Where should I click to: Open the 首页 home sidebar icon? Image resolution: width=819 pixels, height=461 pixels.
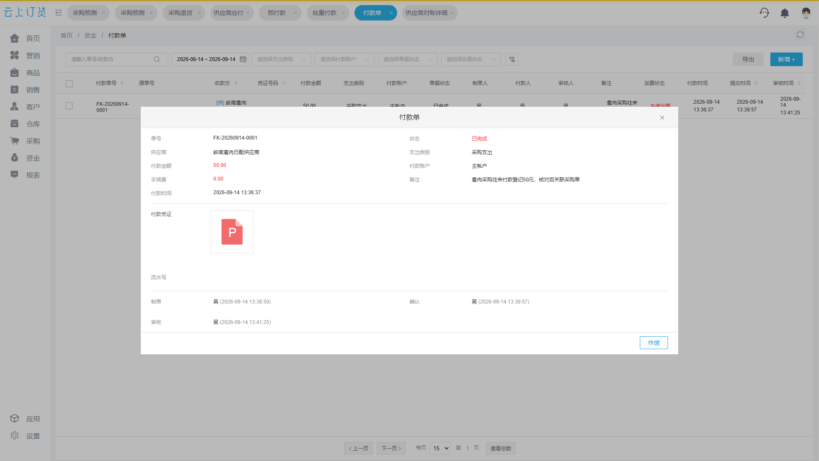15,38
